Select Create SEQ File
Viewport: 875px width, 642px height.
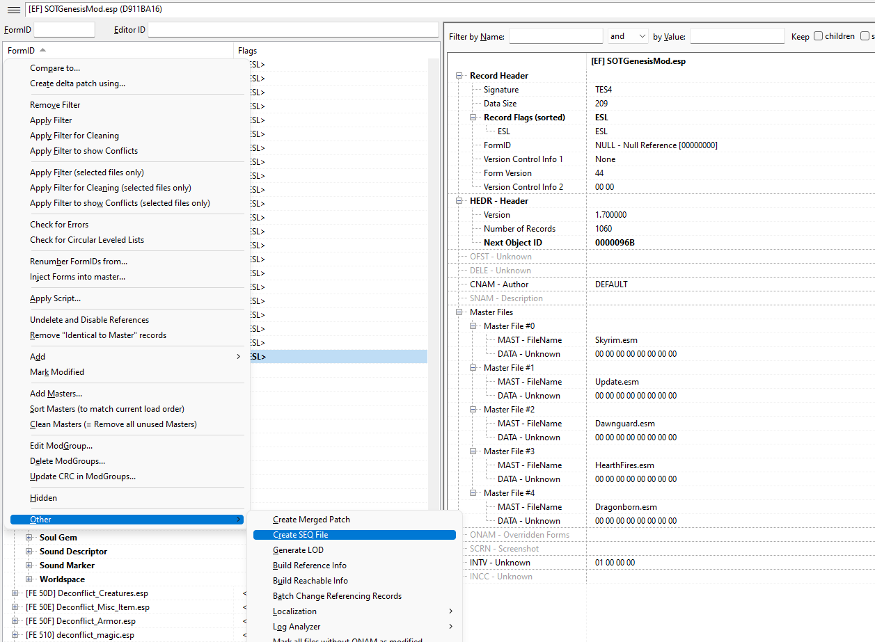(354, 535)
